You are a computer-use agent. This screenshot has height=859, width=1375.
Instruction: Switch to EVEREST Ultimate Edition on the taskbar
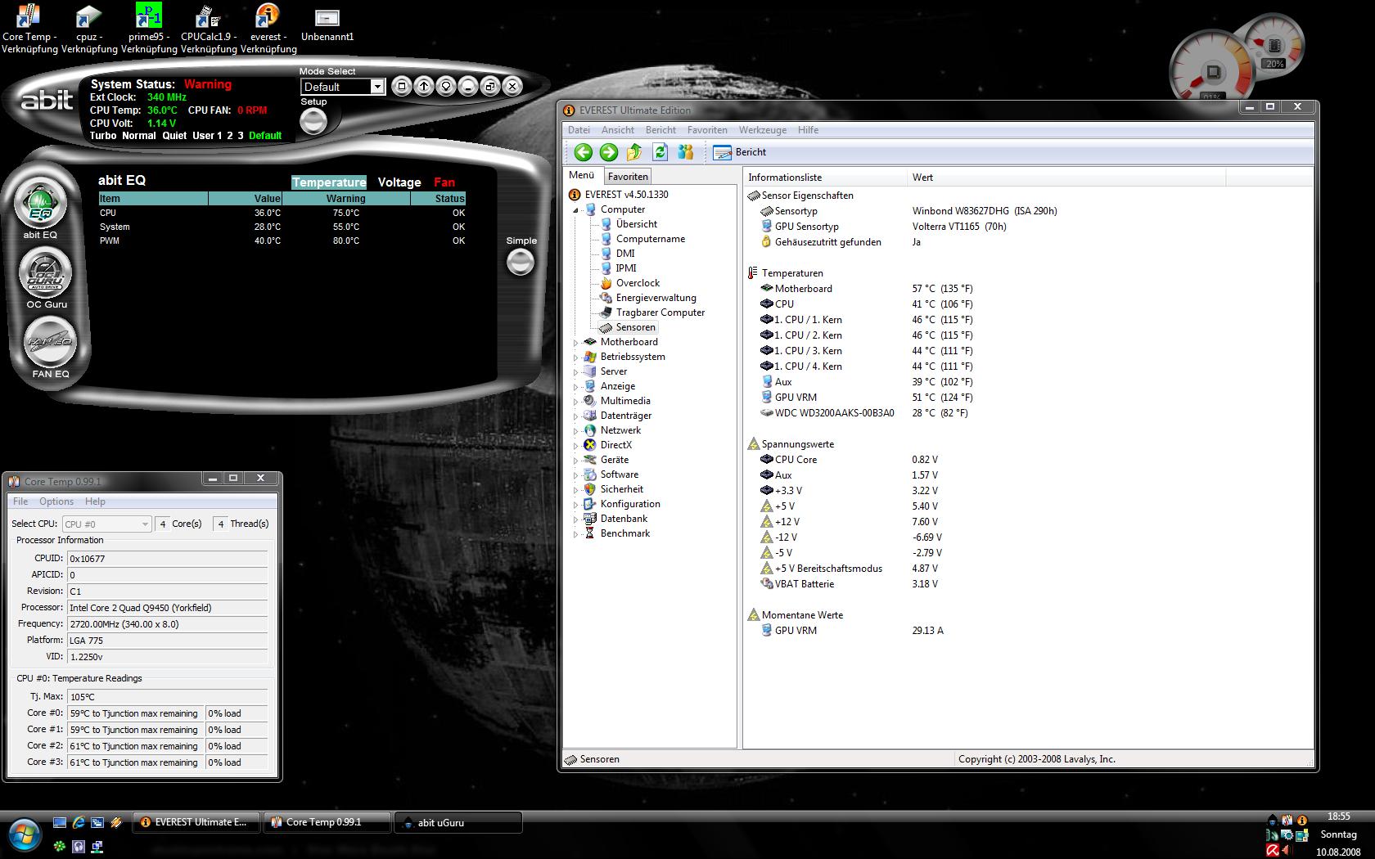pos(196,822)
